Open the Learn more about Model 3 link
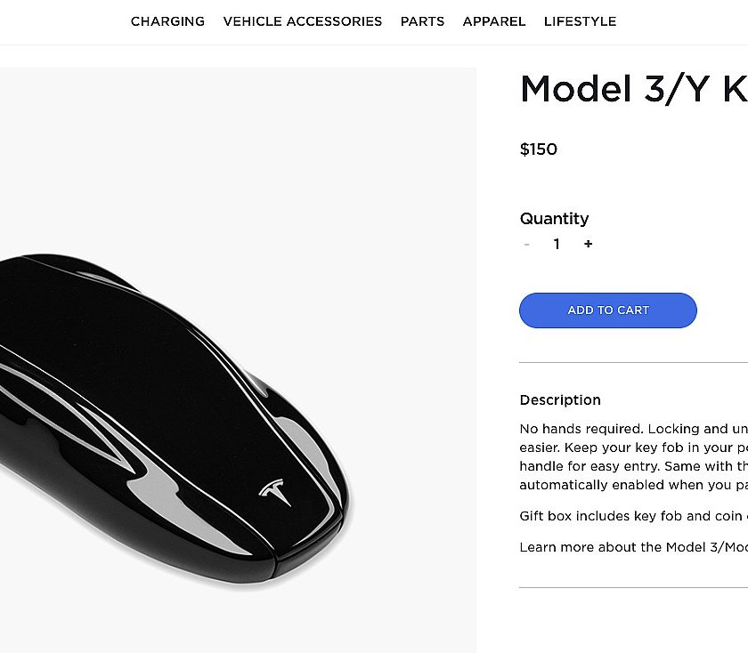Viewport: 748px width, 653px height. click(x=633, y=547)
